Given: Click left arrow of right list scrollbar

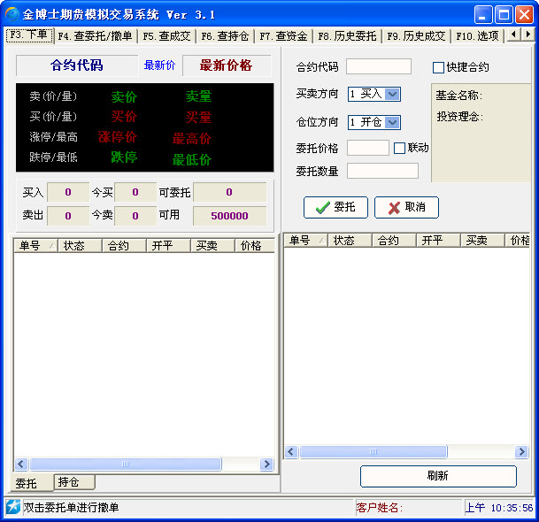Looking at the screenshot, I should [x=291, y=451].
